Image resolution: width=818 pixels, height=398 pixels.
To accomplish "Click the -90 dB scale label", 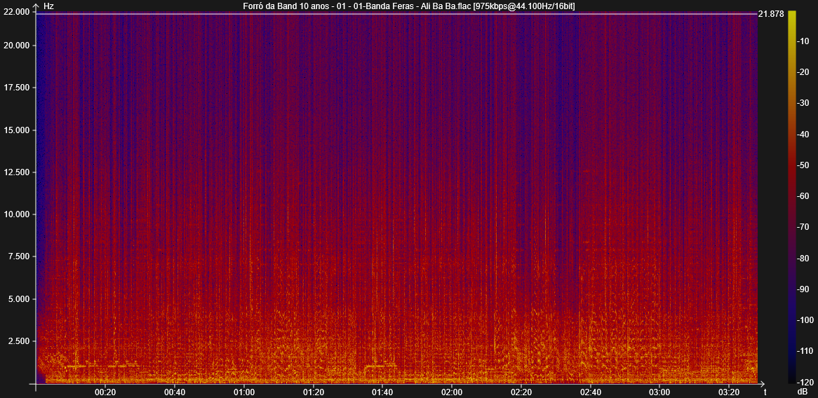I will click(x=803, y=289).
